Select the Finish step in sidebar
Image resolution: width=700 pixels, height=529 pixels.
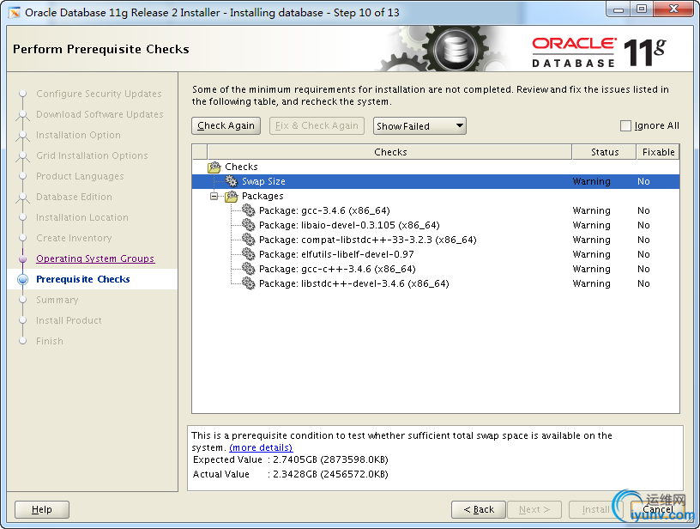coord(50,341)
